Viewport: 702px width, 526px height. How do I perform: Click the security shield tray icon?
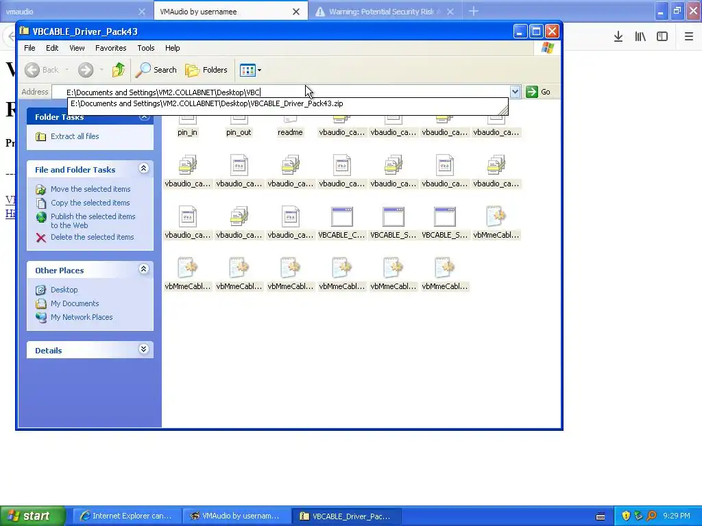[x=626, y=516]
